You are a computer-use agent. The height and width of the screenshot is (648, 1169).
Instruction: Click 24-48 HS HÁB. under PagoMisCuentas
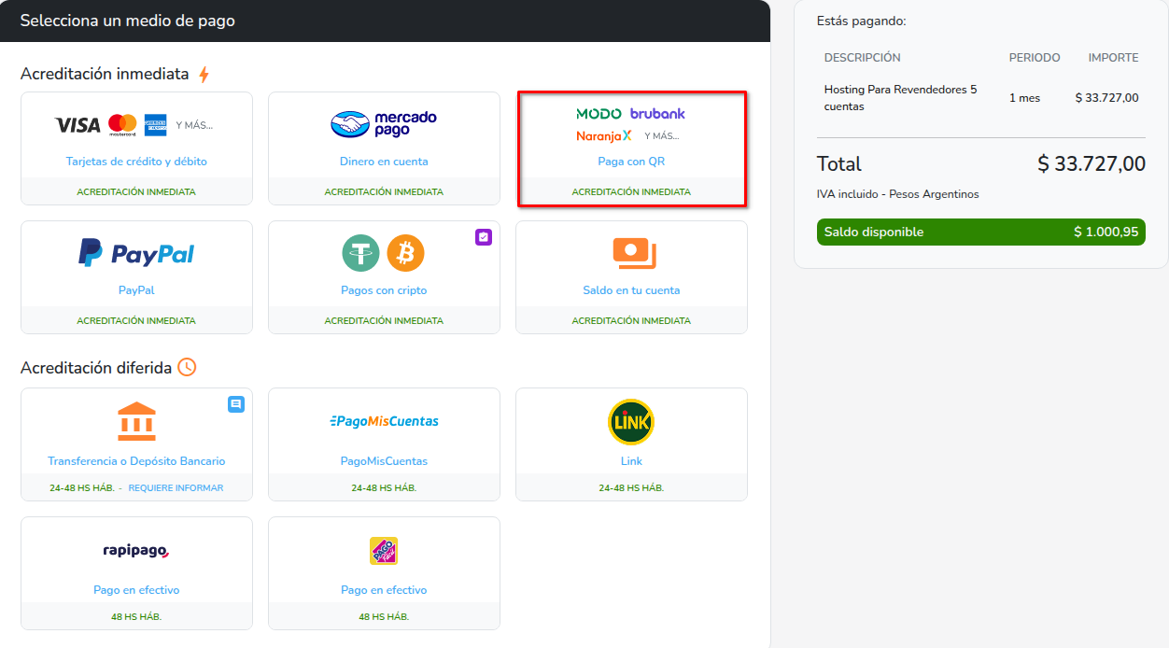click(384, 488)
